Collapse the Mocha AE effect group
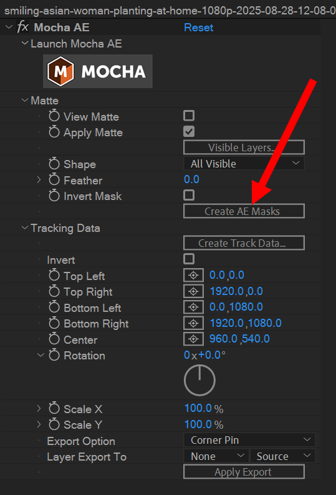Screen dimensions: 336x495 (x=9, y=27)
